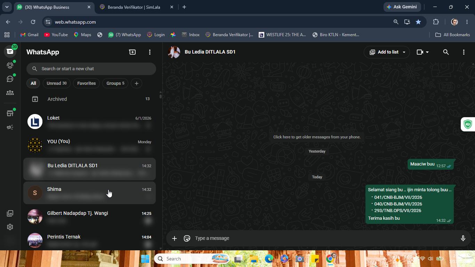The width and height of the screenshot is (475, 267).
Task: View site information for web.whatsapp.com
Action: click(x=48, y=22)
